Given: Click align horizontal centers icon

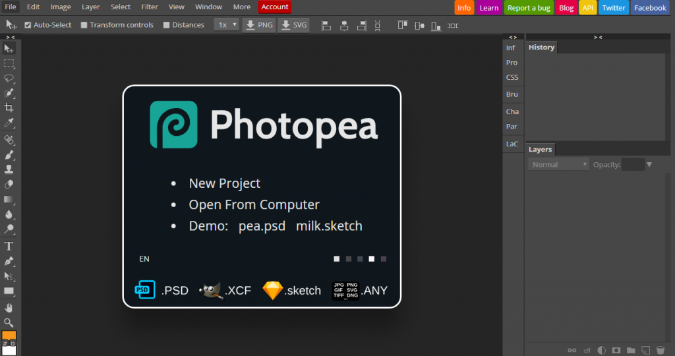Looking at the screenshot, I should [344, 26].
